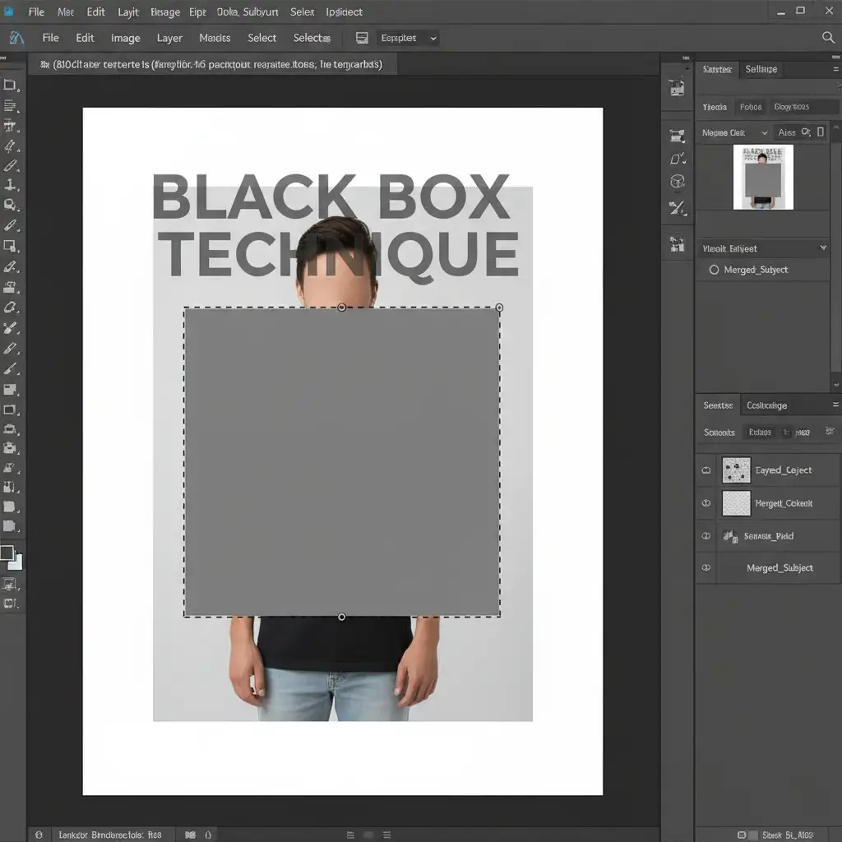842x842 pixels.
Task: Click the Foboa button in the right panel
Action: (750, 107)
